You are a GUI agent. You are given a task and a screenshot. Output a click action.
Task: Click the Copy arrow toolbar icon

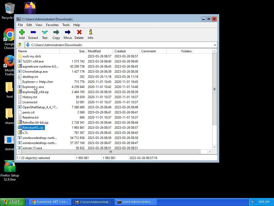[56, 32]
